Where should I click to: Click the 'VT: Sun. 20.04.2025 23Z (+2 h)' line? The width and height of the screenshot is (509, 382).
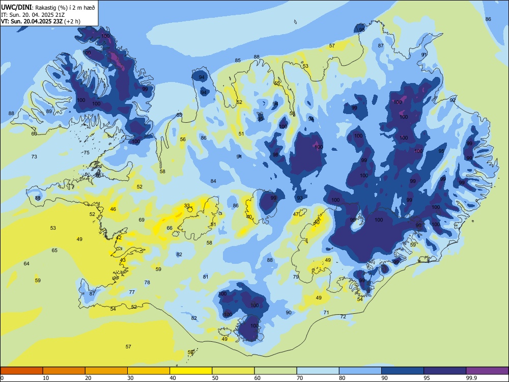(x=41, y=21)
